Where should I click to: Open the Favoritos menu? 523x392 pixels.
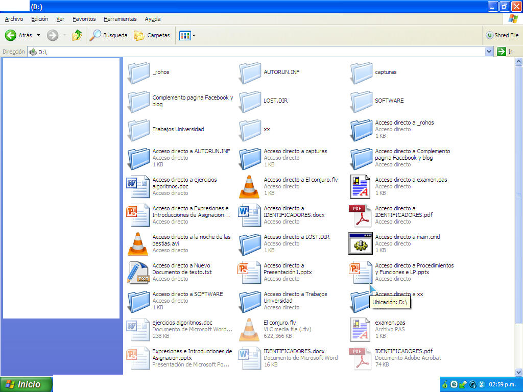coord(84,19)
